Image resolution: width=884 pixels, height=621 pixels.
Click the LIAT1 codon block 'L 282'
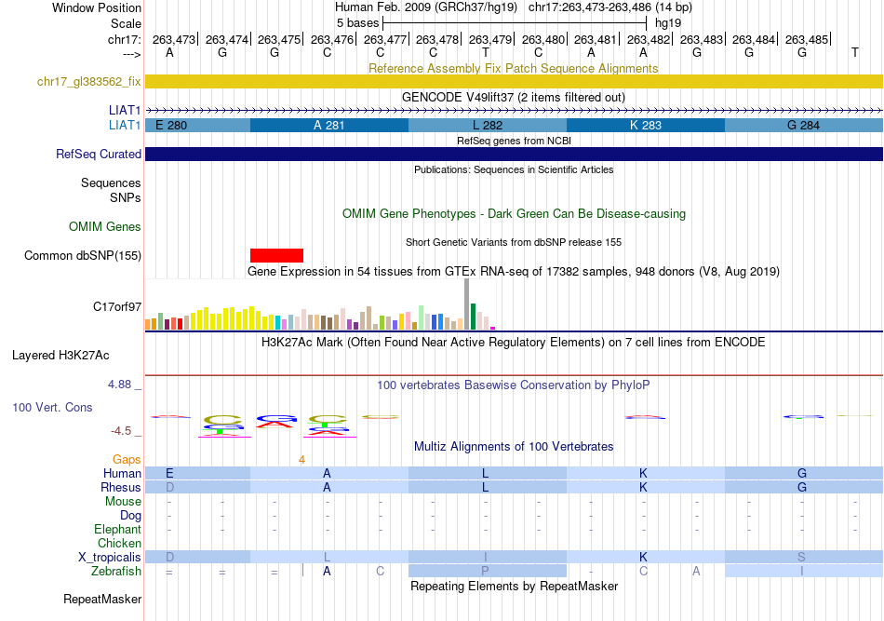[487, 125]
